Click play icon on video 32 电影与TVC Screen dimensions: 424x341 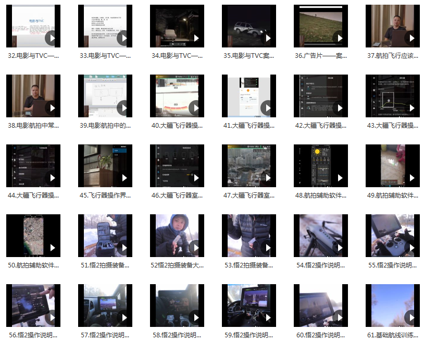[x=51, y=38]
